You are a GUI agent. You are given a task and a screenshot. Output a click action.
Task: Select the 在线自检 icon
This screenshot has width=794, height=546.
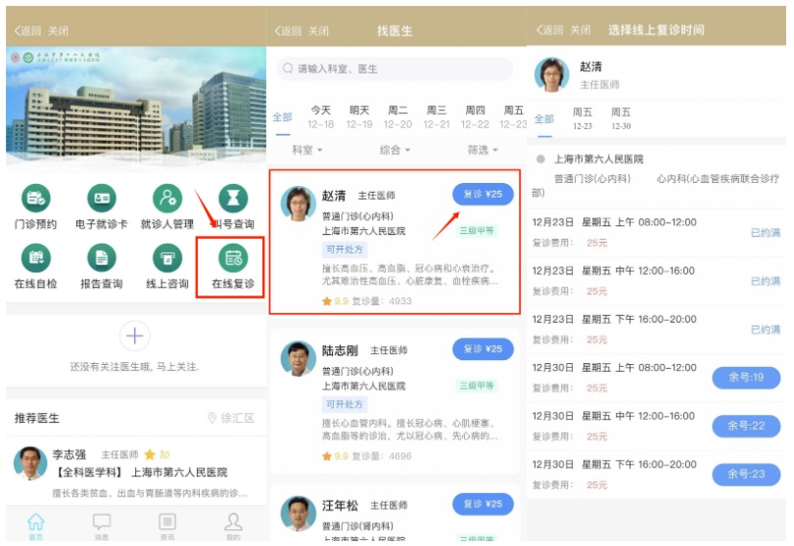coord(36,259)
